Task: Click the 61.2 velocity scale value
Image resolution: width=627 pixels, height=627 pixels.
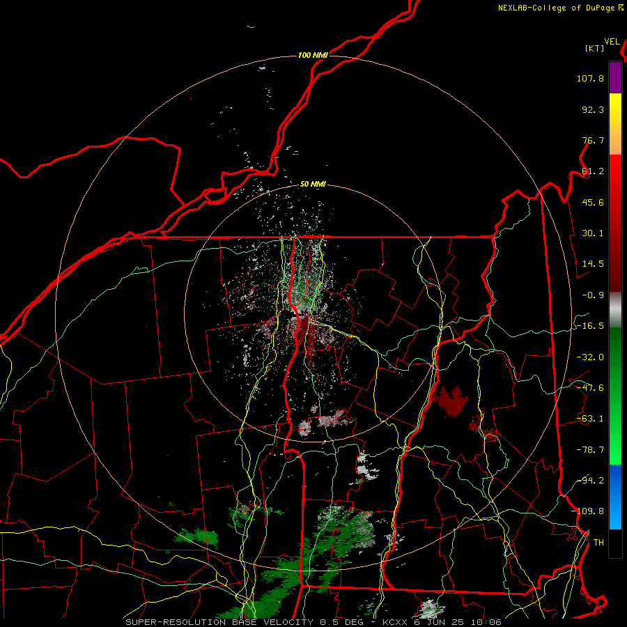Action: click(x=593, y=171)
